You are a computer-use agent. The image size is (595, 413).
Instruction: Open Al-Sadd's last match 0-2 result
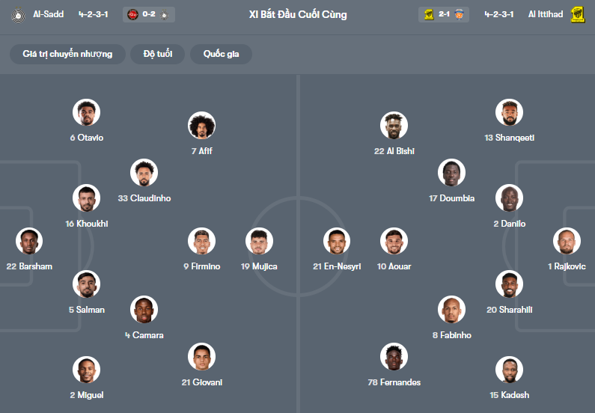click(150, 14)
